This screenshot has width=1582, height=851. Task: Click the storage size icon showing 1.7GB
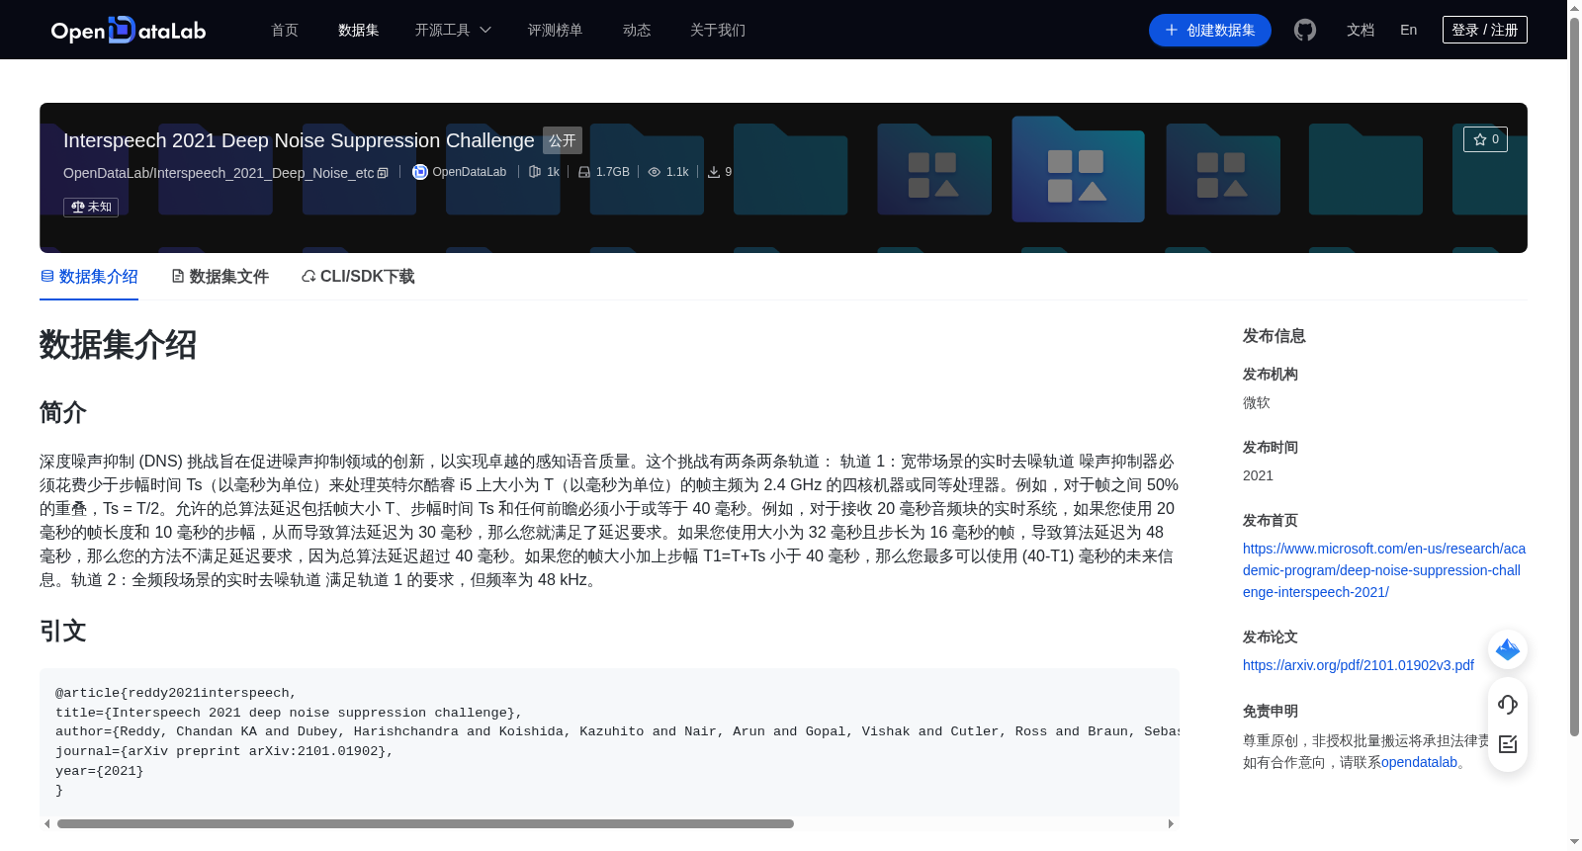pos(584,172)
